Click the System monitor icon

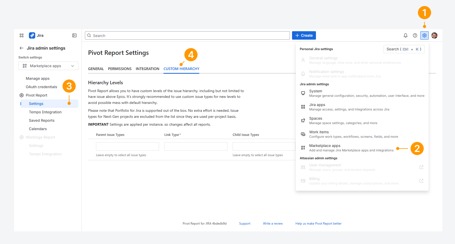303,93
